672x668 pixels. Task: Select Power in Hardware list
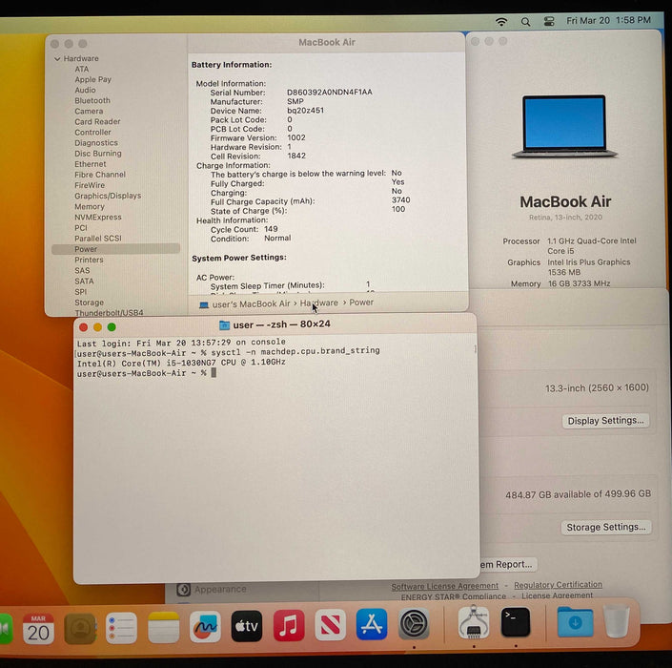coord(115,249)
